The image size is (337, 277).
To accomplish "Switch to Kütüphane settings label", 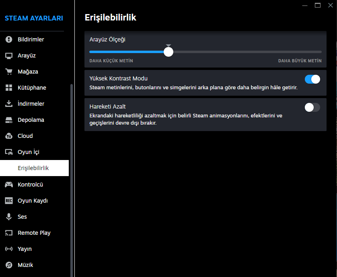I will tap(32, 88).
